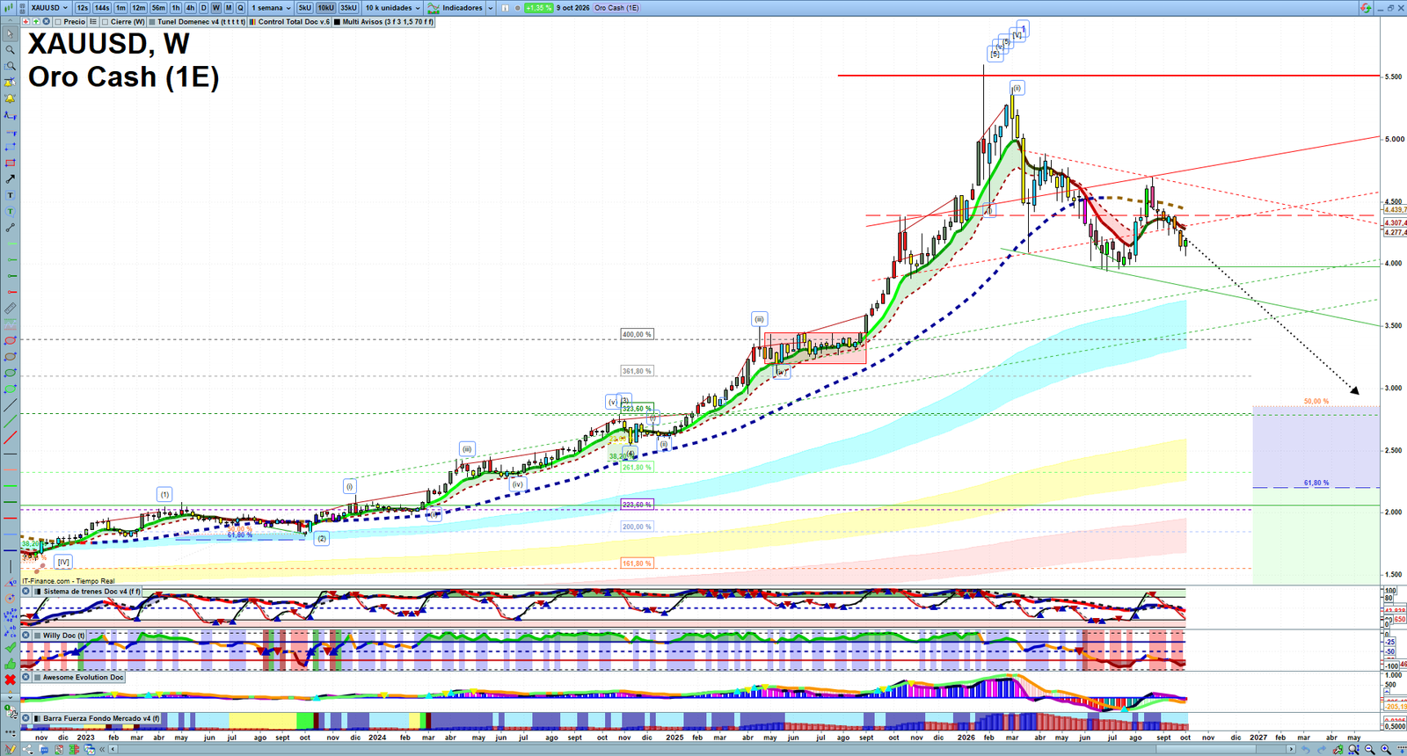Click the share icon in the bottom toolbar

click(26, 749)
